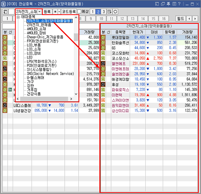
Task: Switch to group tab 9
Action: point(91,19)
